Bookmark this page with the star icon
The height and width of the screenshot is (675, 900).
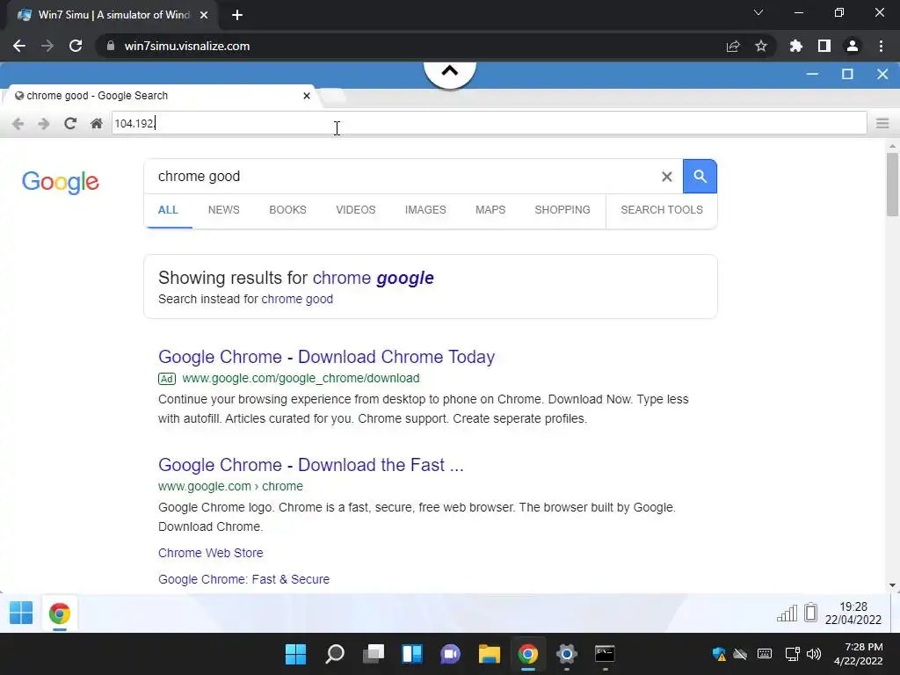(x=761, y=46)
